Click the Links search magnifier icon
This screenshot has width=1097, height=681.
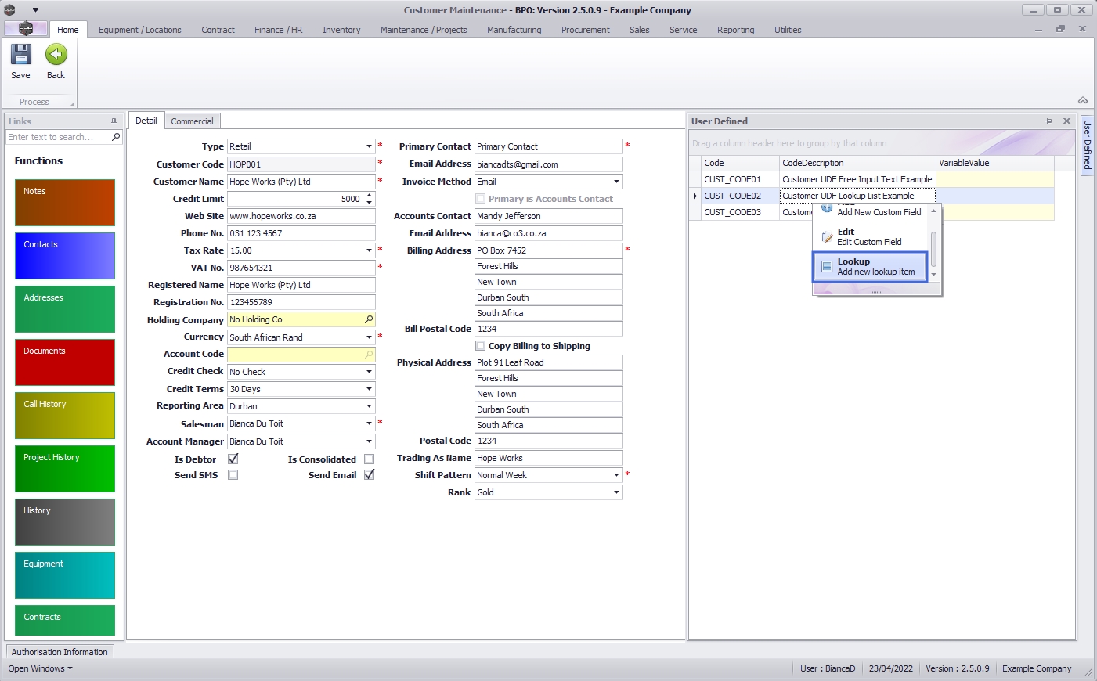click(116, 137)
